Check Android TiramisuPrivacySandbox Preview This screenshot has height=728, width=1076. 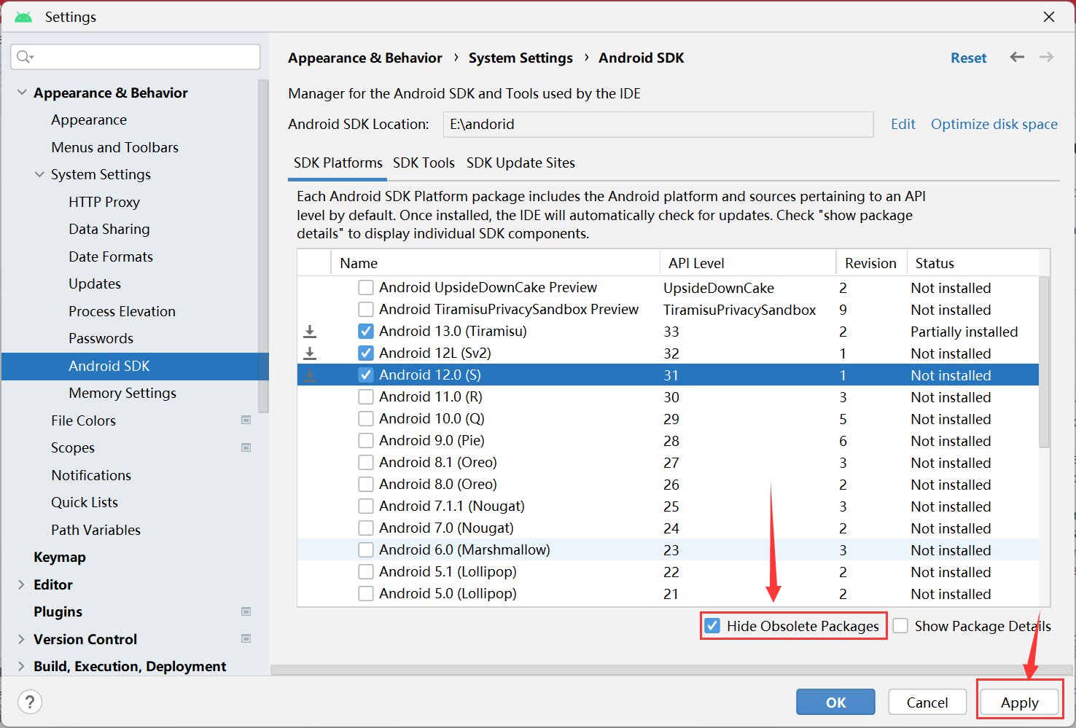tap(366, 310)
